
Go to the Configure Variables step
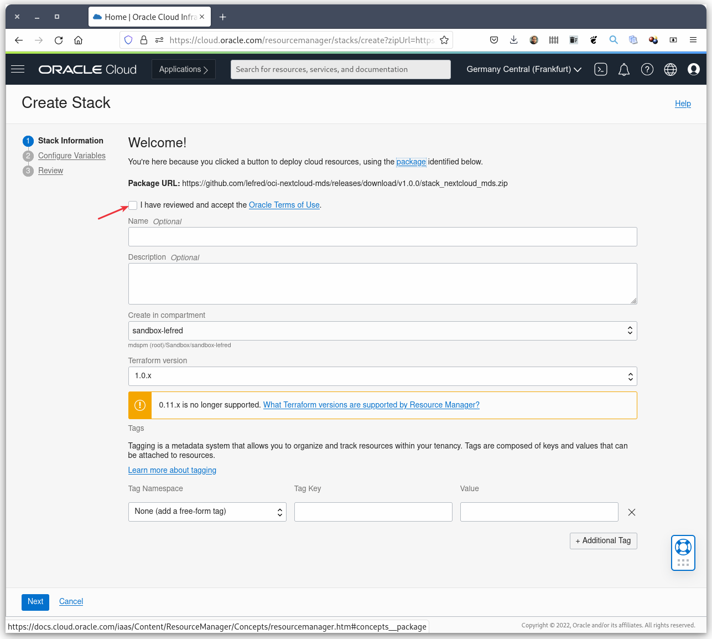click(72, 156)
